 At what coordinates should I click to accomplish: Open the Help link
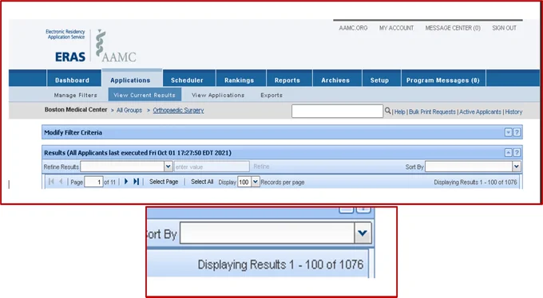coord(399,112)
